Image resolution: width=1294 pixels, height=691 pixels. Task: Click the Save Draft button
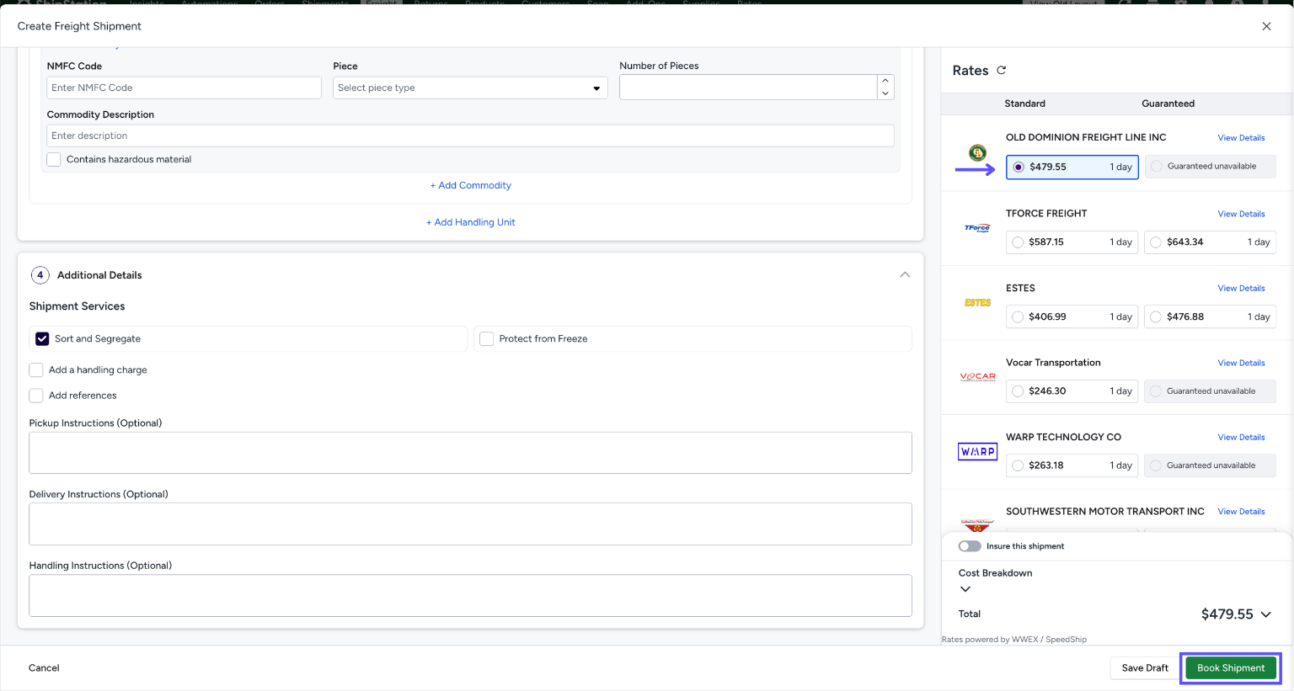(1145, 668)
